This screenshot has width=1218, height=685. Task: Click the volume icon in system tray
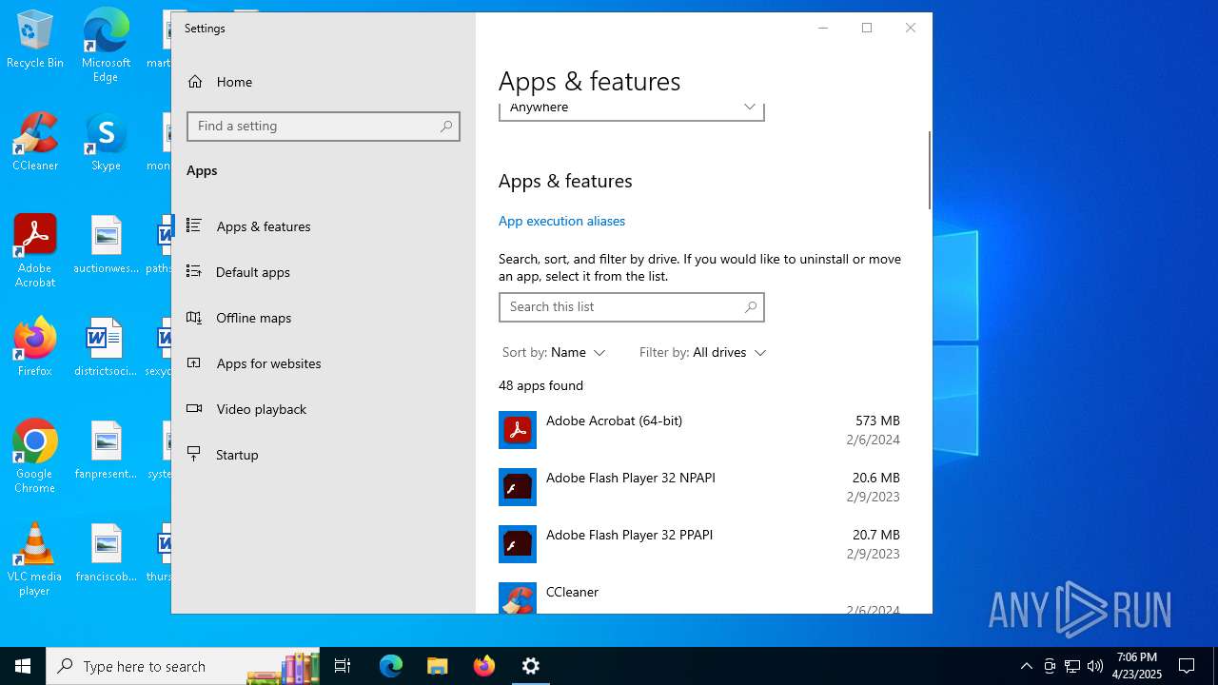click(1095, 666)
